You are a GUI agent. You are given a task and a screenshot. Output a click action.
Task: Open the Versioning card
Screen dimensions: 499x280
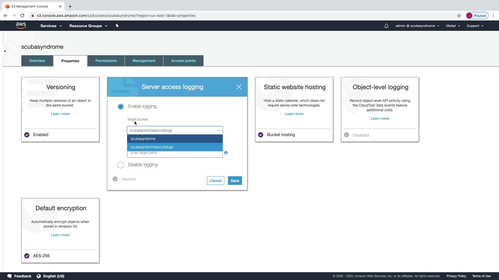click(x=60, y=110)
